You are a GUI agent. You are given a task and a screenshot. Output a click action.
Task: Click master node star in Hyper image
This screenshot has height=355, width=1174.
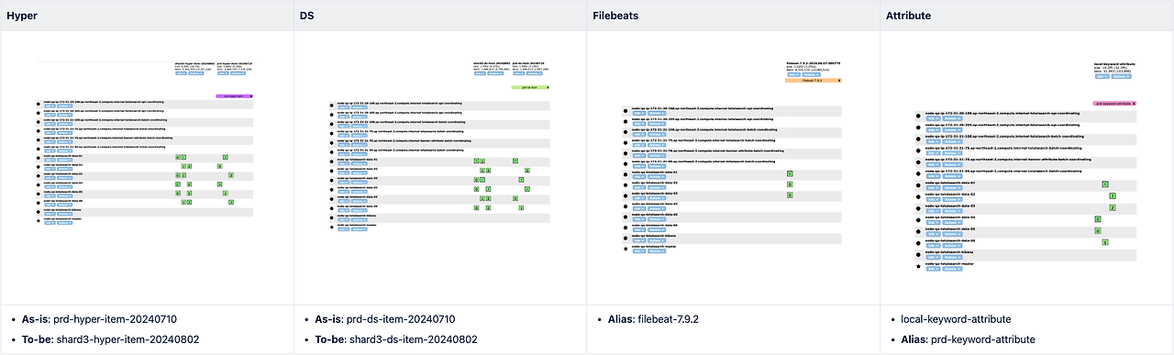point(38,221)
